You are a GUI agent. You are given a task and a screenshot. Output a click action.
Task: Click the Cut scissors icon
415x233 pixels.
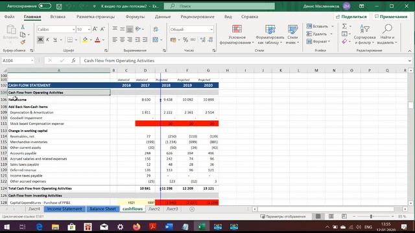coord(23,27)
